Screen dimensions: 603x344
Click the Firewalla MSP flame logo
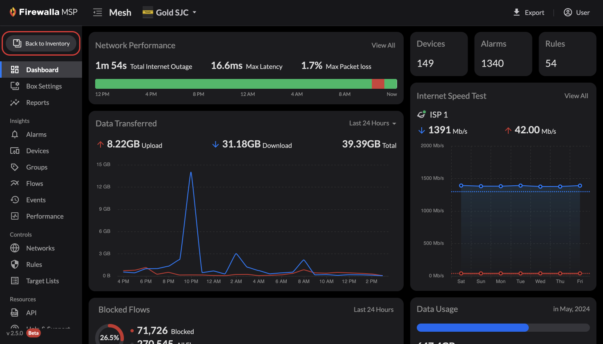click(x=13, y=12)
